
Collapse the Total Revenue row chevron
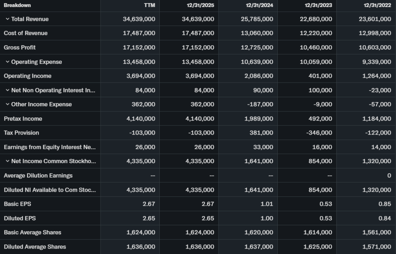[x=7, y=19]
